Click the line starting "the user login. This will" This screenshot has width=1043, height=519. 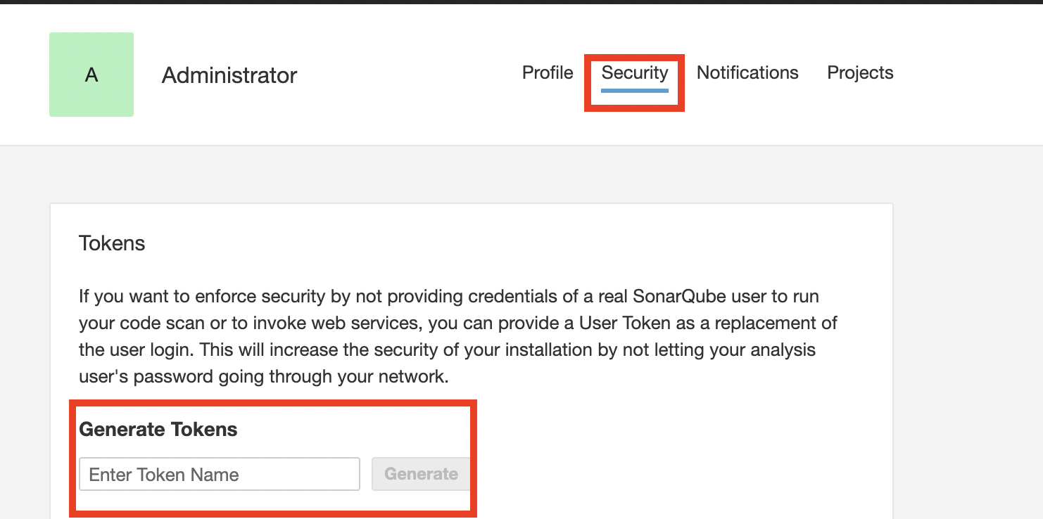click(x=447, y=350)
